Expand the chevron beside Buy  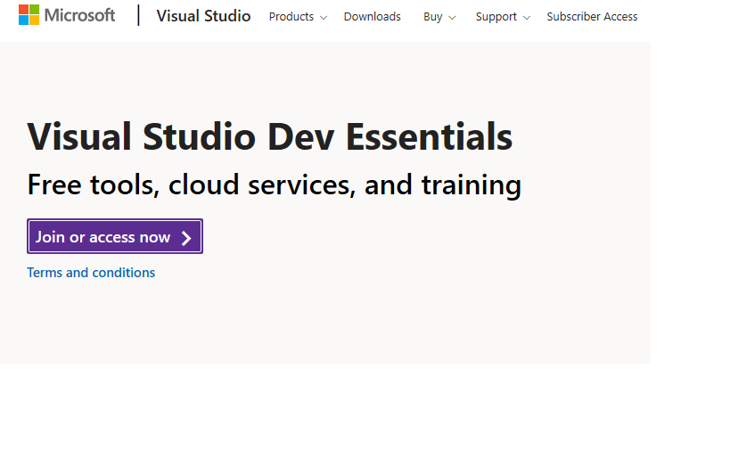[452, 18]
